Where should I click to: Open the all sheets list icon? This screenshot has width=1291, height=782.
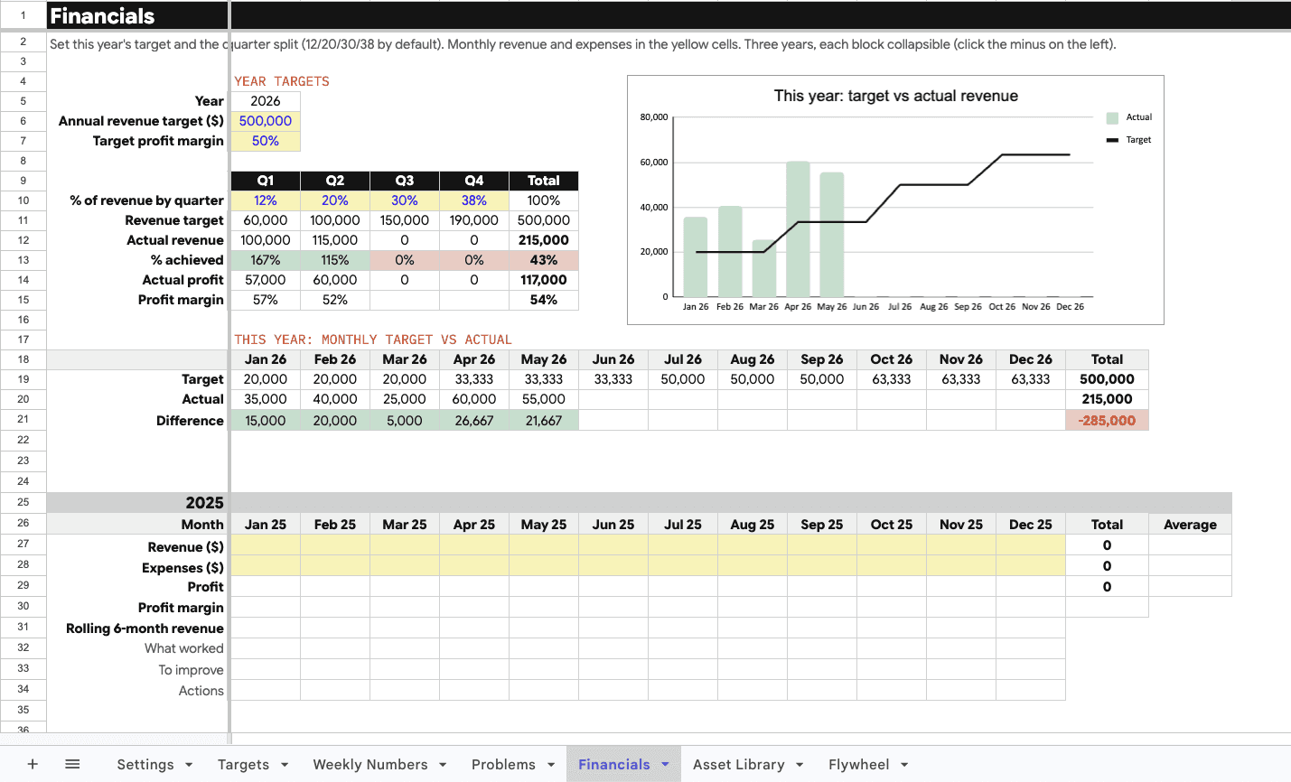click(x=72, y=764)
